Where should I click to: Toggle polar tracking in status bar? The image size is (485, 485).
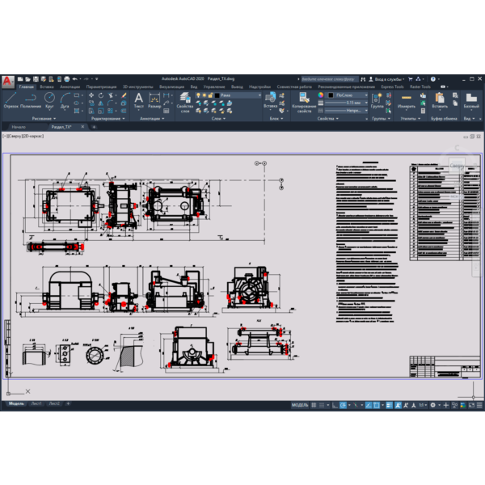(343, 405)
